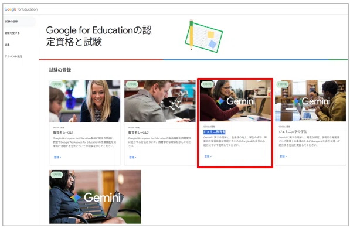
Task: Open the 教育者レベル2 card photo
Action: pos(160,101)
